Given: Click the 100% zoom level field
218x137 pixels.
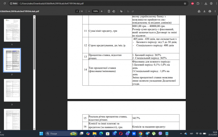Looking at the screenshot, I should pyautogui.click(x=95, y=11).
